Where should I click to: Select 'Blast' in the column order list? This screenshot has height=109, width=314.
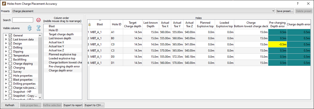pyautogui.click(x=63, y=26)
